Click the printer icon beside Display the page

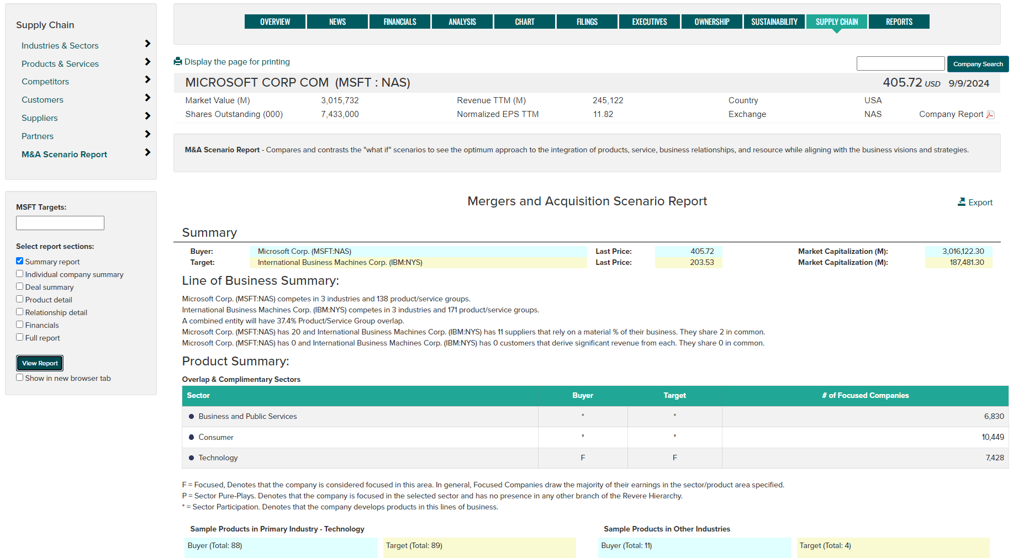pos(178,61)
